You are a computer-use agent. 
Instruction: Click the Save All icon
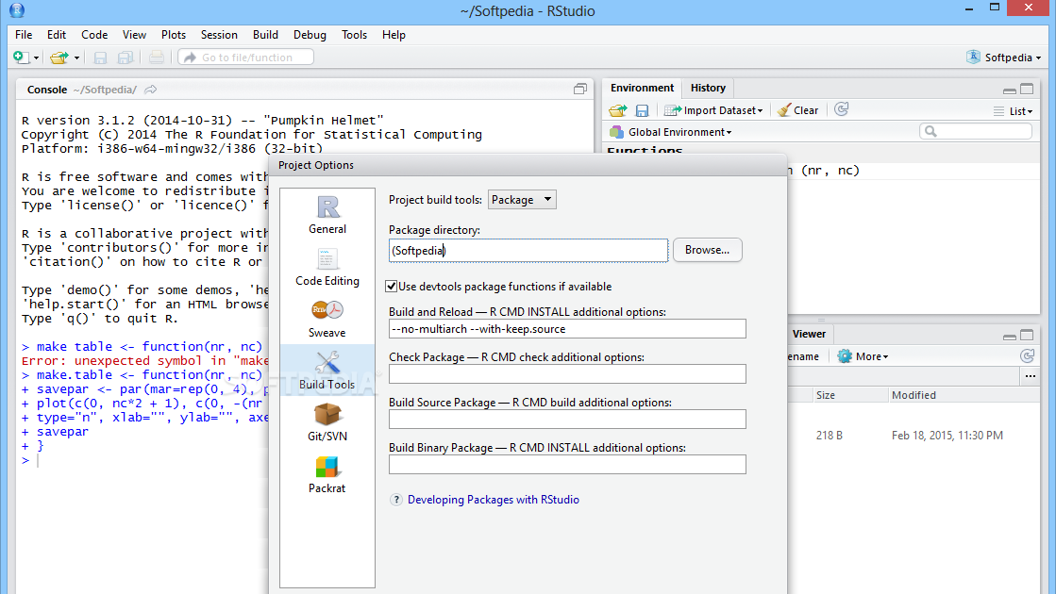pyautogui.click(x=126, y=58)
